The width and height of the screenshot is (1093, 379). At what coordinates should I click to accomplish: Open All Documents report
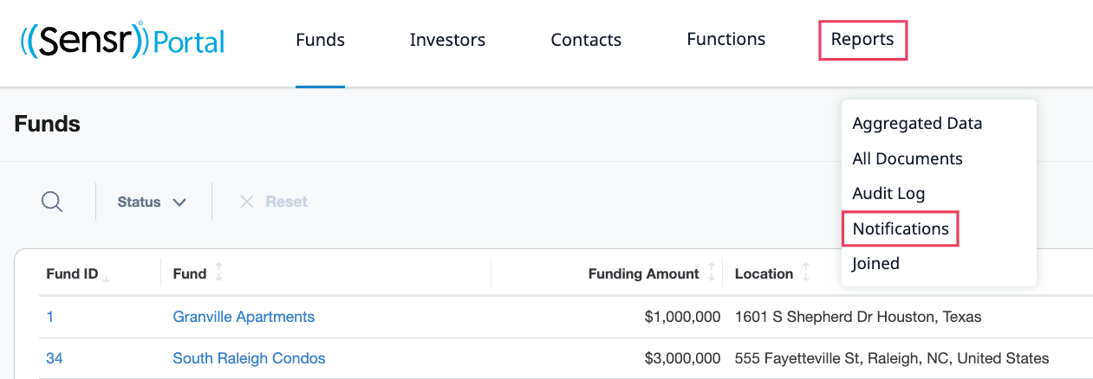point(908,159)
